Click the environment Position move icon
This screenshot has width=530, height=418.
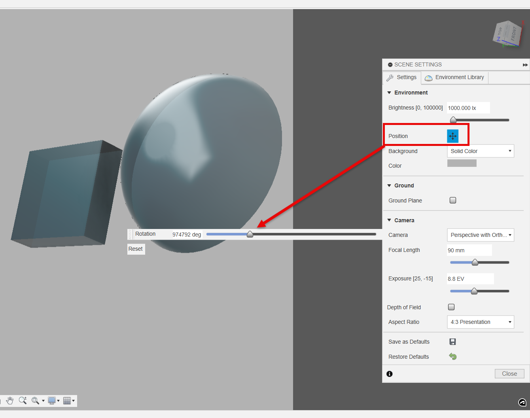coord(452,136)
